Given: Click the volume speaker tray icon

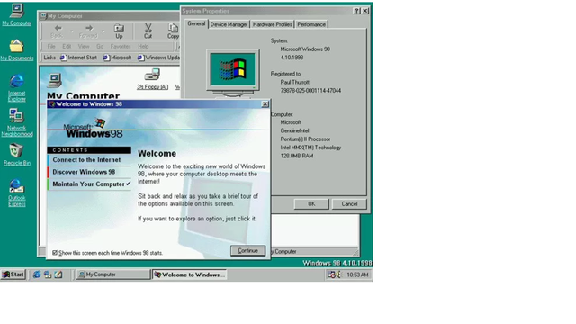Looking at the screenshot, I should point(338,274).
